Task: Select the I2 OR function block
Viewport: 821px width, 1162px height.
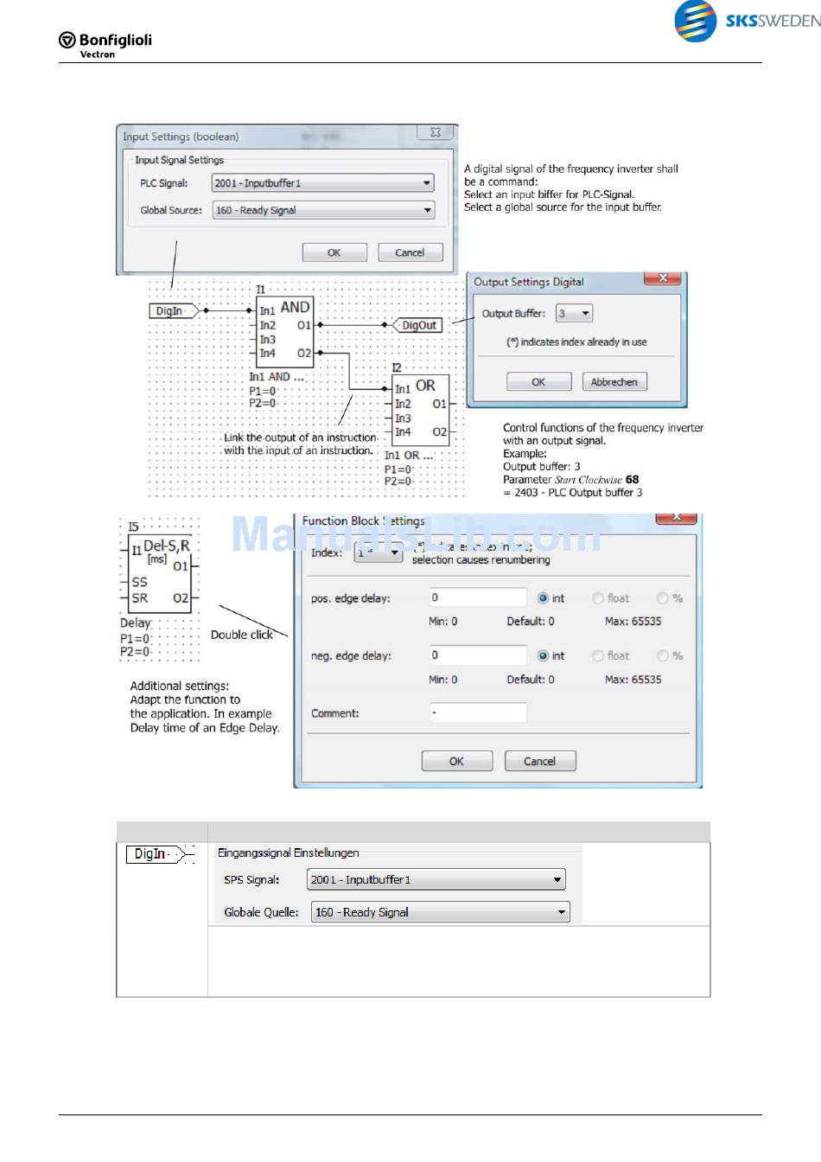Action: 421,409
